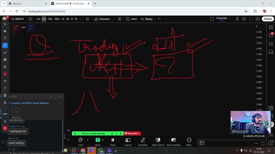This screenshot has width=275, height=154.
Task: Choose the red annotation color swatch
Action: pyautogui.click(x=5, y=74)
